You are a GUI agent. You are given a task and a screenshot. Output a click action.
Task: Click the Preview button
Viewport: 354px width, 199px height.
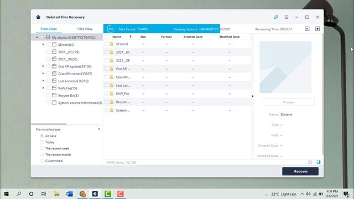(289, 102)
